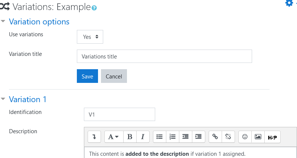The height and width of the screenshot is (158, 297).
Task: Click the unlink icon
Action: pyautogui.click(x=228, y=137)
